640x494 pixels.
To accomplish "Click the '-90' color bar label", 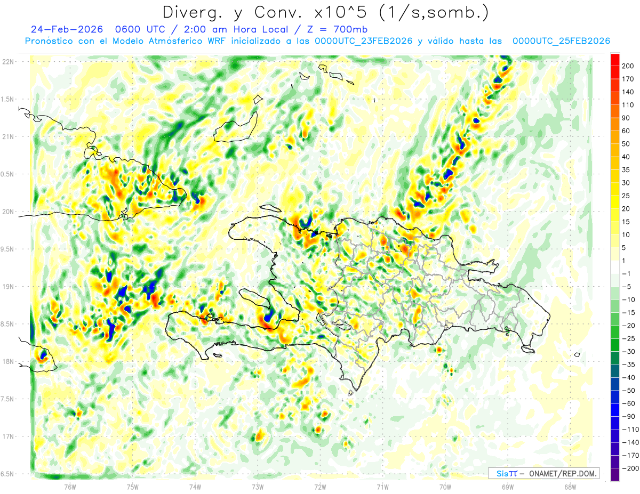I will [630, 416].
